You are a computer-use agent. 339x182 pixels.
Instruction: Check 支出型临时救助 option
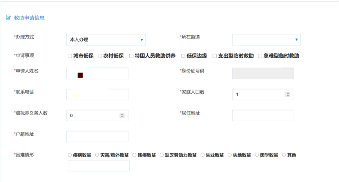215,56
